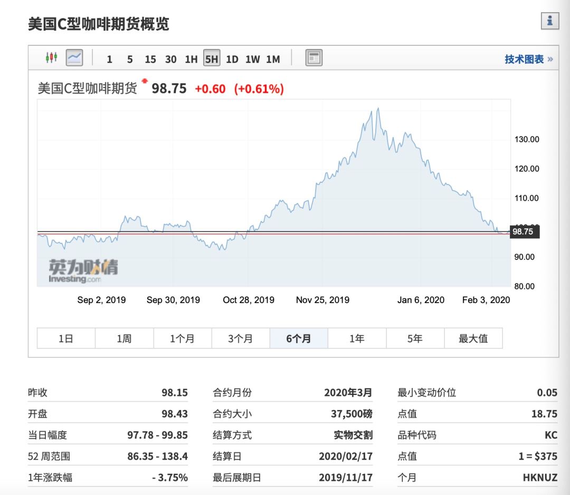The height and width of the screenshot is (495, 570).
Task: Switch to the 1年 range tab
Action: pyautogui.click(x=357, y=338)
